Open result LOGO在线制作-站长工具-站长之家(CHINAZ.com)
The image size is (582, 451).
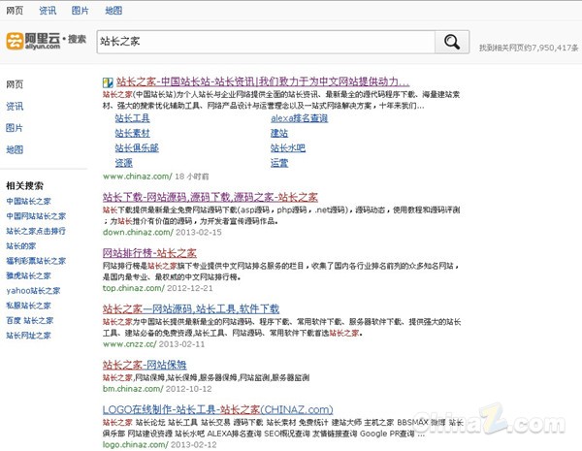click(218, 410)
